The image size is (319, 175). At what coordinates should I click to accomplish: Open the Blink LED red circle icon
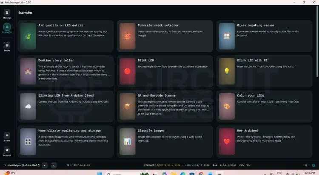pos(127,71)
